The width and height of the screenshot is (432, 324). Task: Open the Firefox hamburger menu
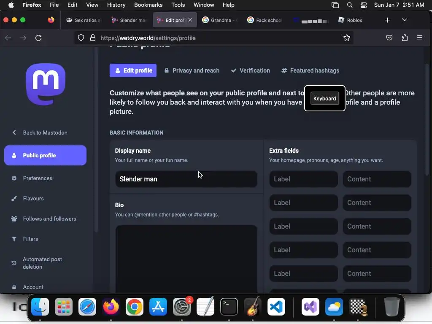(x=420, y=38)
